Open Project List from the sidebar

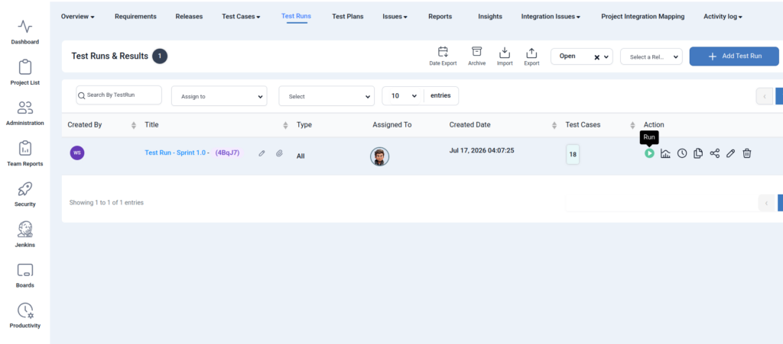pyautogui.click(x=25, y=72)
